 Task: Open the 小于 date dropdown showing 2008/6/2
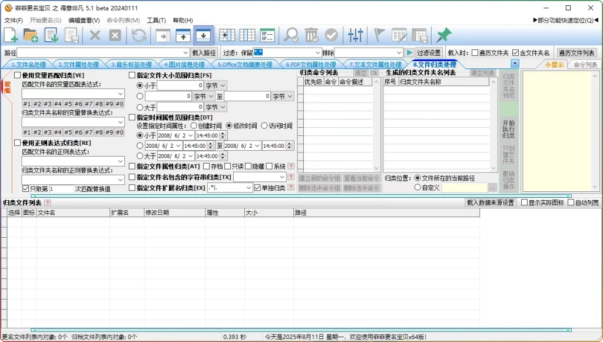pyautogui.click(x=190, y=135)
